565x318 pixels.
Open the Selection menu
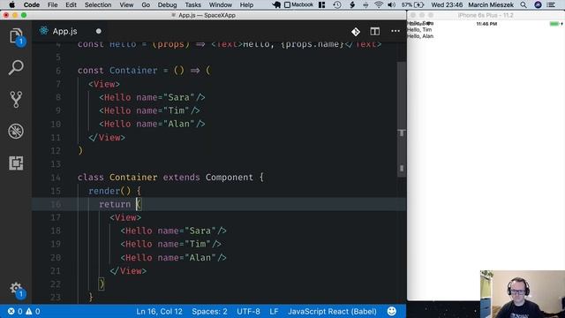tap(98, 5)
